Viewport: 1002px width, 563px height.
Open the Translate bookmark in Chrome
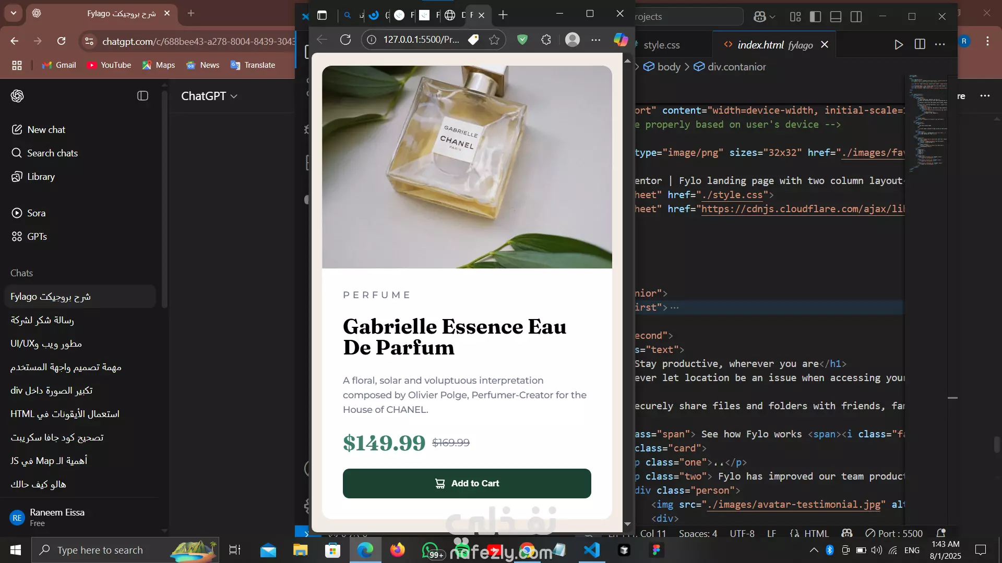253,65
